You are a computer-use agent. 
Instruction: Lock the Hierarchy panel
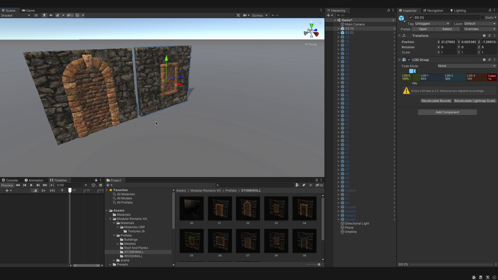[389, 10]
